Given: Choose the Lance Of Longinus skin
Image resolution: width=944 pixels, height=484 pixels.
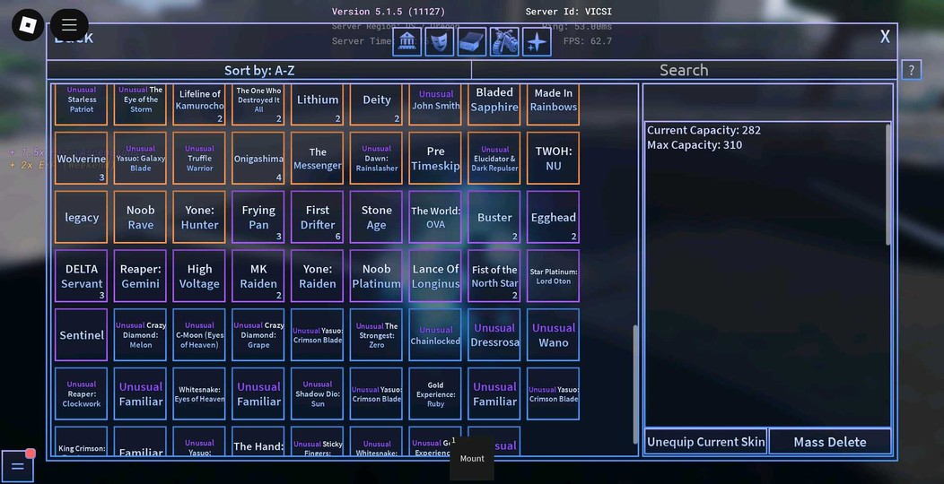Looking at the screenshot, I should pos(435,276).
